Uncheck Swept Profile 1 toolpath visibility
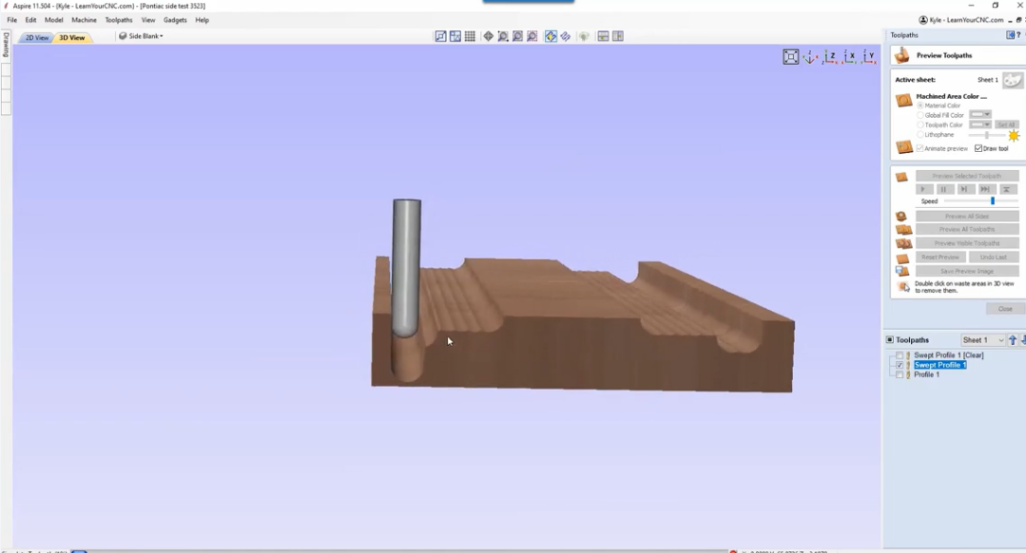This screenshot has height=553, width=1026. 898,363
